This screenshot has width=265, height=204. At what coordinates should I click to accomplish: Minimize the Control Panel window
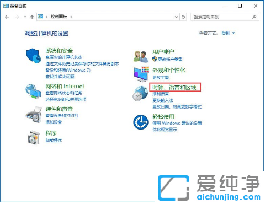click(x=225, y=6)
